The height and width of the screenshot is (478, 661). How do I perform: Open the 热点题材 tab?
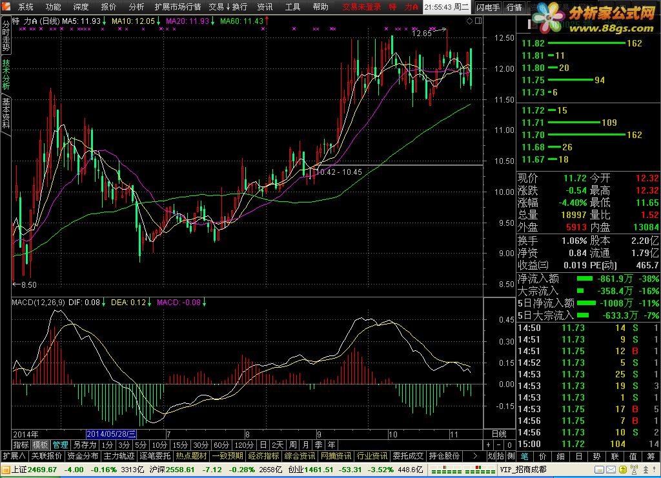click(x=191, y=456)
